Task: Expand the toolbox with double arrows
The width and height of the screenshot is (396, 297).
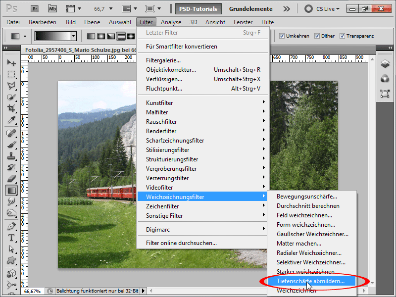Action: point(6,48)
